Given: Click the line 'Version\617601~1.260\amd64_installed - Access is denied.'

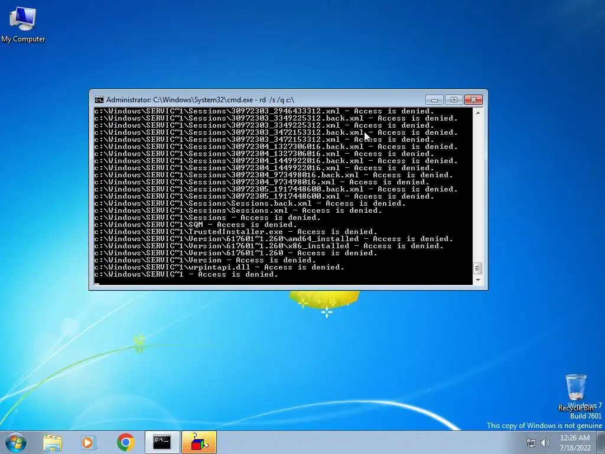Looking at the screenshot, I should [x=274, y=239].
